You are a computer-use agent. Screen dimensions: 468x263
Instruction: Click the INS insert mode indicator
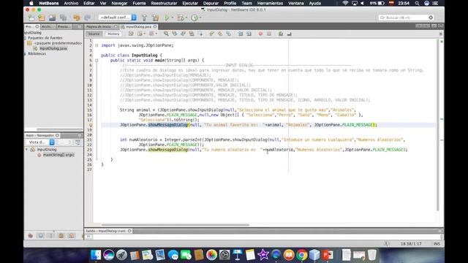(x=437, y=244)
